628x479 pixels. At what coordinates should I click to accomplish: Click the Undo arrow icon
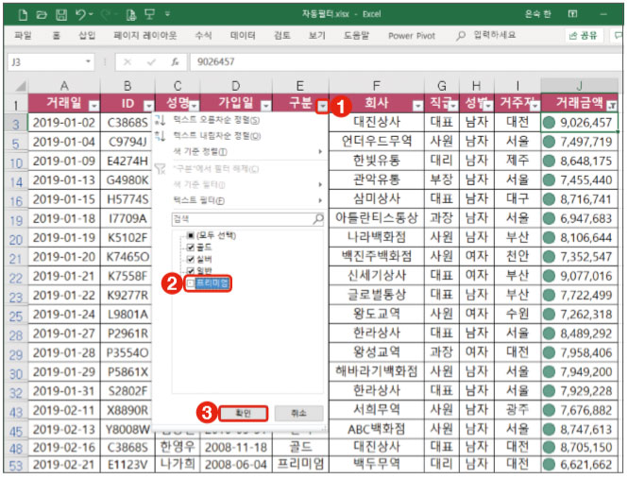tap(80, 15)
